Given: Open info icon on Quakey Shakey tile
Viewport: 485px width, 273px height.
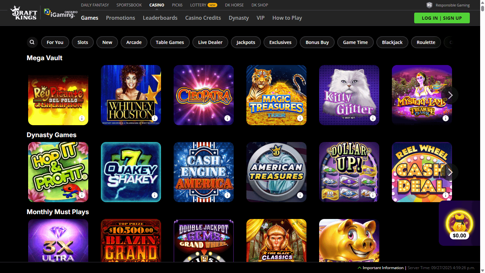Looking at the screenshot, I should coord(155,195).
